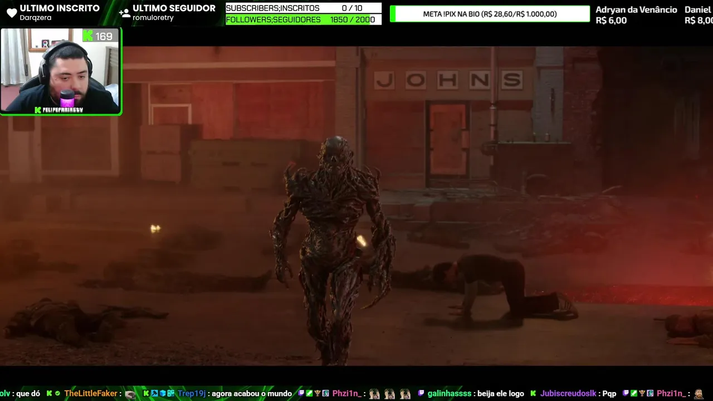Click the Kick badge before Trep19j
The width and height of the screenshot is (713, 401).
[x=146, y=394]
